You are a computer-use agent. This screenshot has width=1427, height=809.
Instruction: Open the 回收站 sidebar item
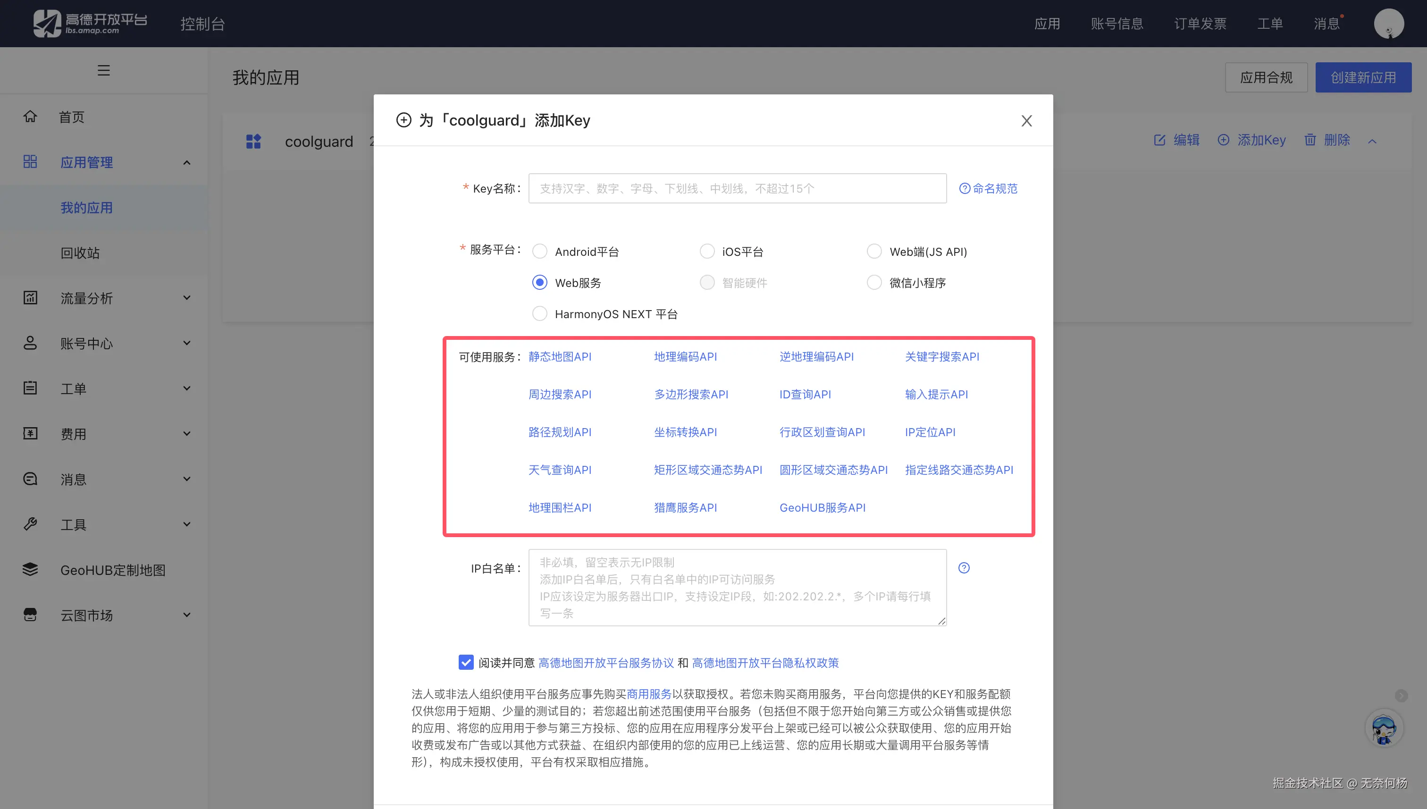tap(80, 253)
